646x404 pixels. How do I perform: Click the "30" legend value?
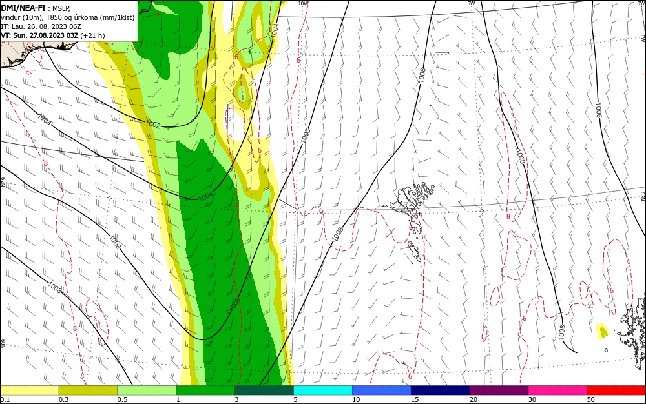[x=532, y=399]
